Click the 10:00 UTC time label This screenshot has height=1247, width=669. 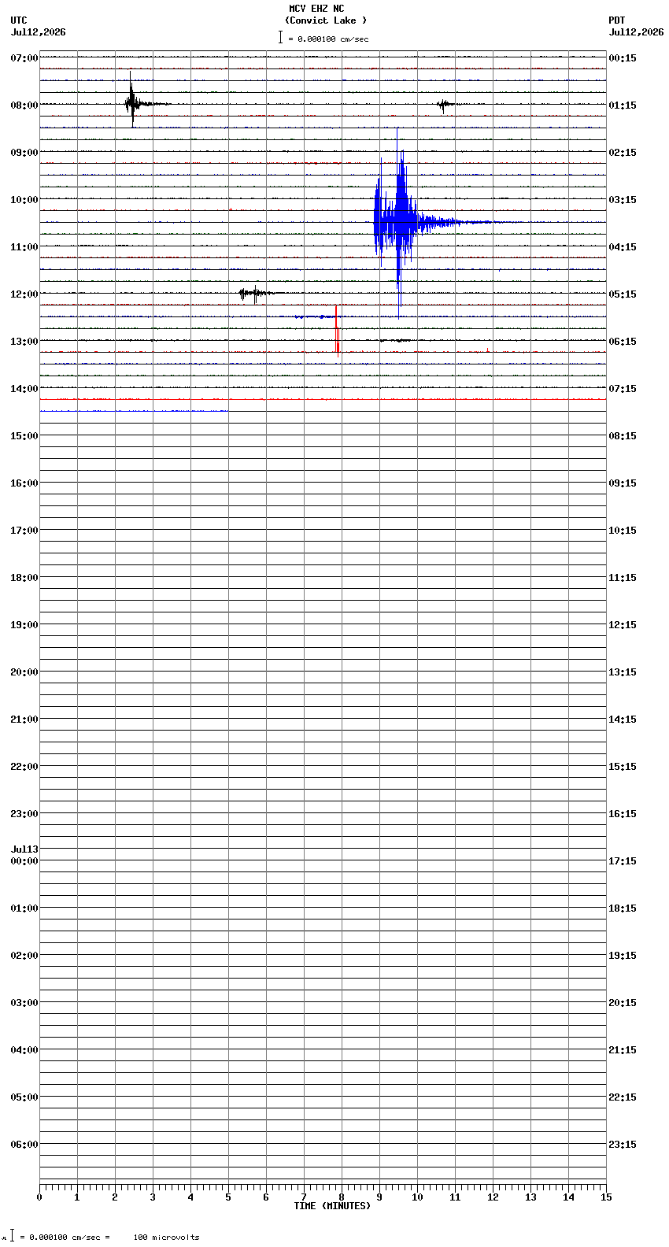tap(24, 200)
